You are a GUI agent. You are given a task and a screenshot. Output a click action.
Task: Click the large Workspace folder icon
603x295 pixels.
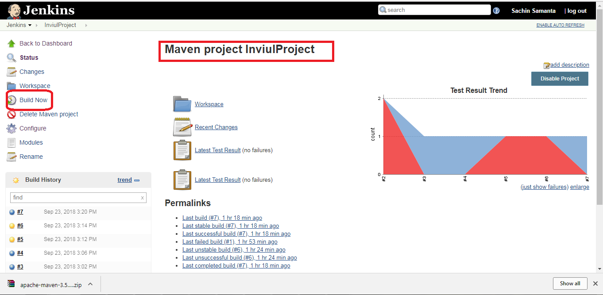pos(182,104)
